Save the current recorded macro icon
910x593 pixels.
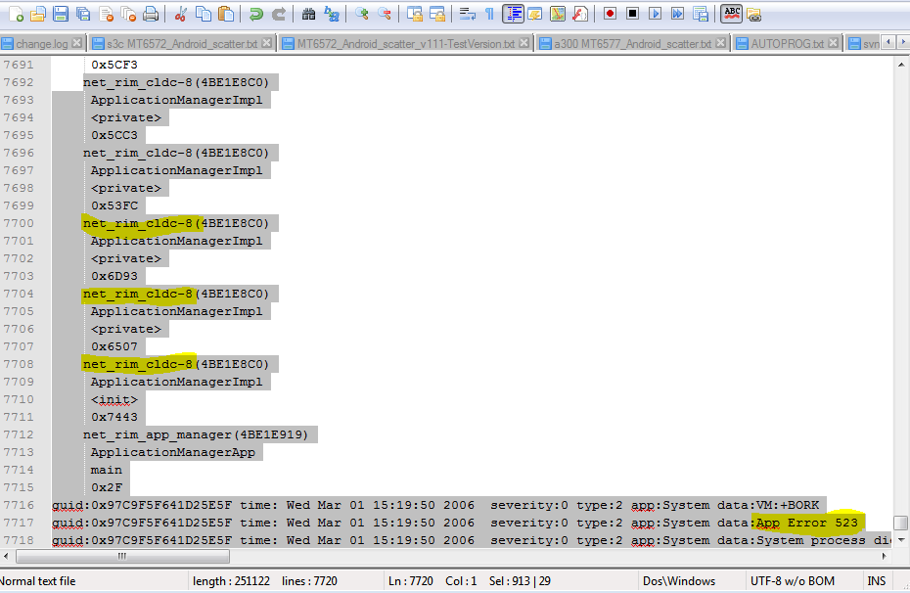point(701,14)
